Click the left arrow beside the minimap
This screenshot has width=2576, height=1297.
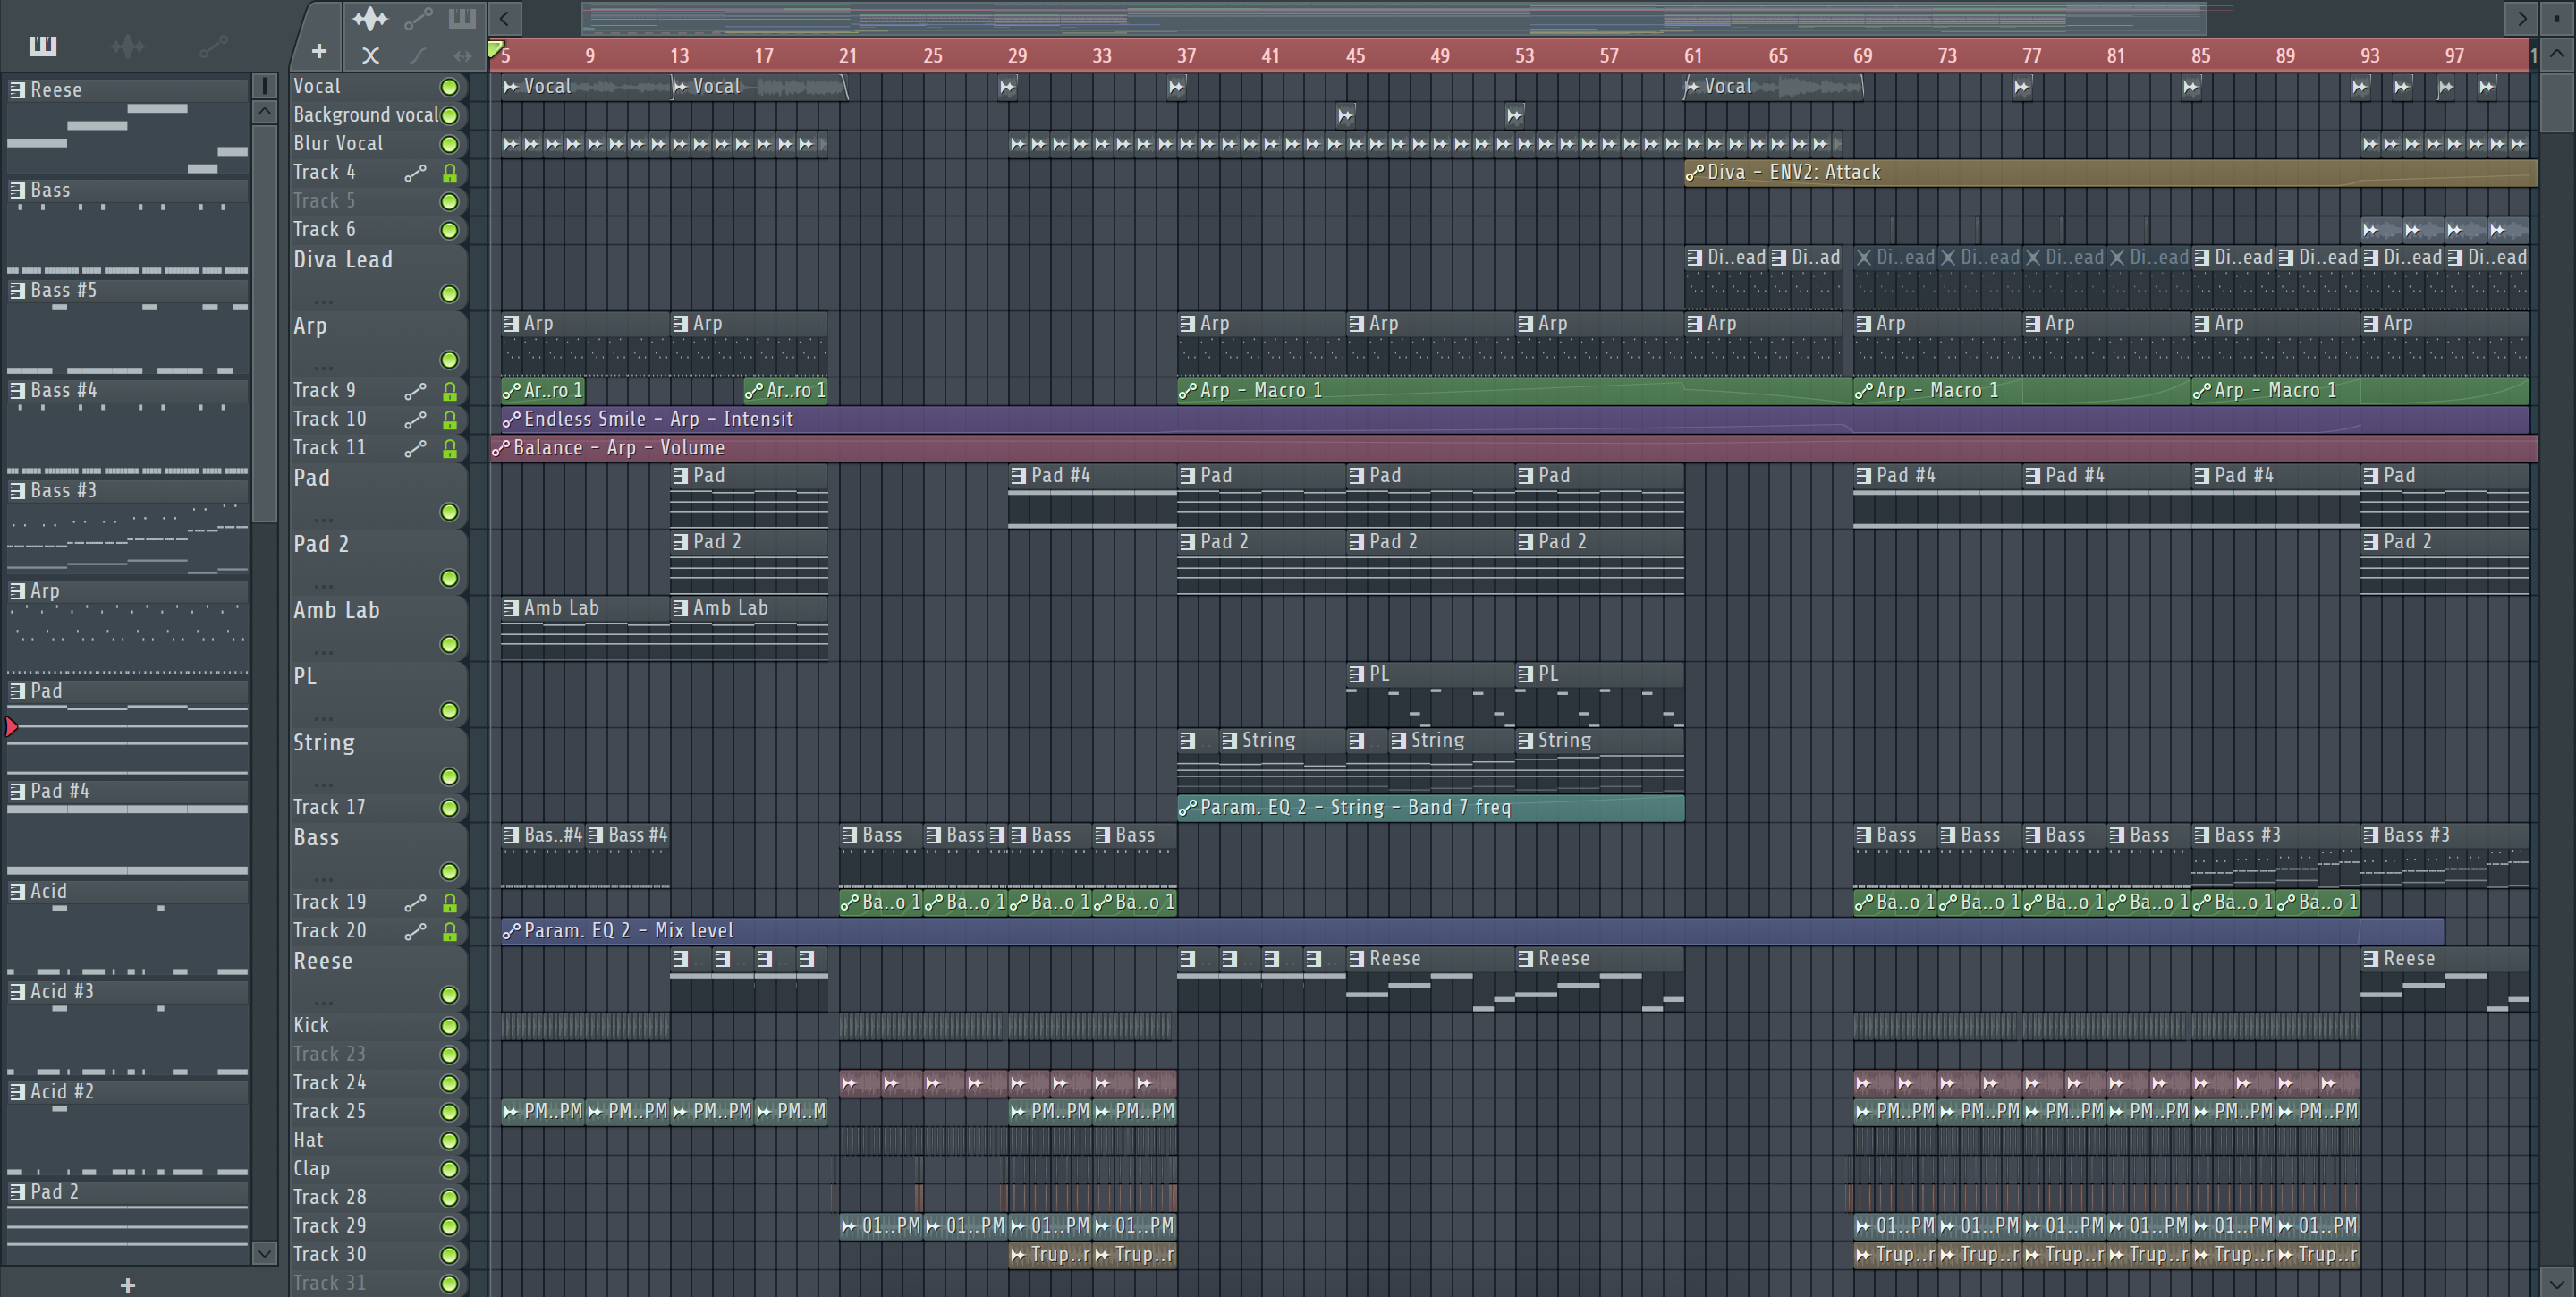[x=505, y=18]
